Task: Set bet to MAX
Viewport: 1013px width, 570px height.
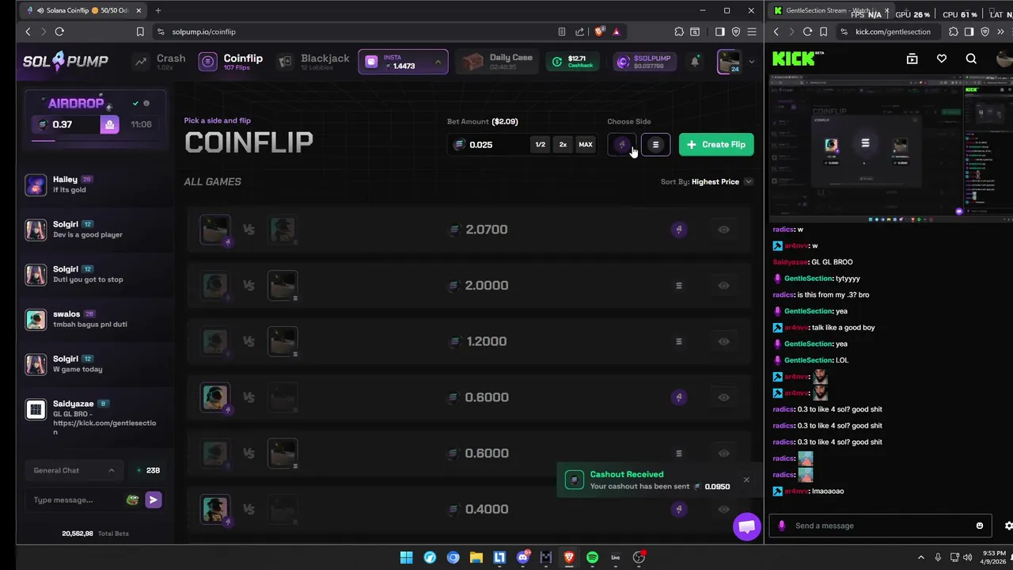Action: 586,145
